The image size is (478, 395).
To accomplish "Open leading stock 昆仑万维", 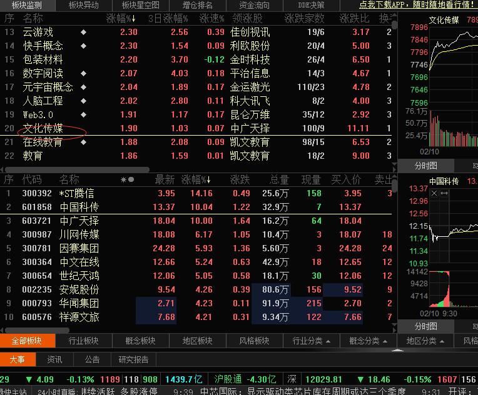I will point(250,115).
